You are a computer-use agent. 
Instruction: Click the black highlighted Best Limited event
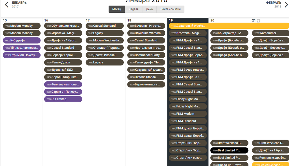tap(229, 150)
